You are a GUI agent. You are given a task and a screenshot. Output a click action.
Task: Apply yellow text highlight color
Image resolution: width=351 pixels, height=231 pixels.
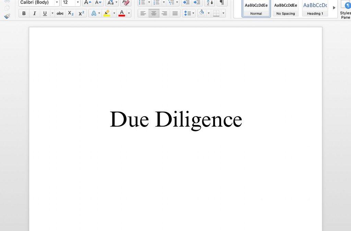click(107, 13)
